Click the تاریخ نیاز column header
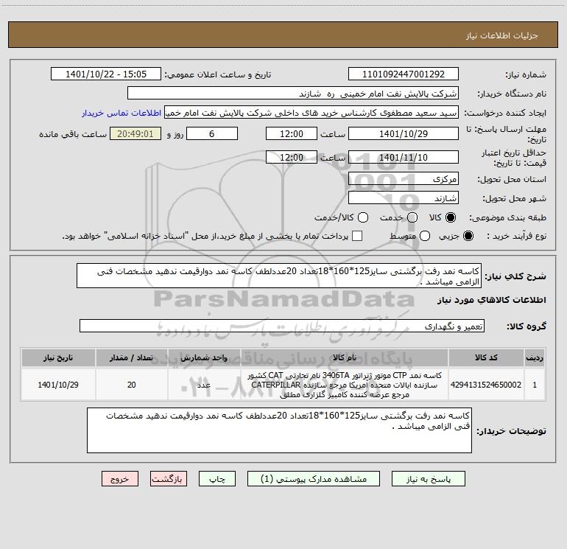This screenshot has width=567, height=549. click(x=58, y=357)
